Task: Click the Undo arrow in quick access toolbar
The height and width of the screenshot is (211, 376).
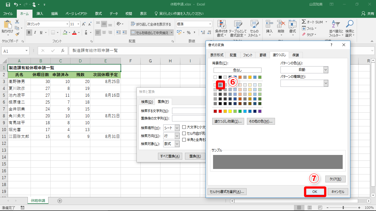Action: pyautogui.click(x=16, y=4)
